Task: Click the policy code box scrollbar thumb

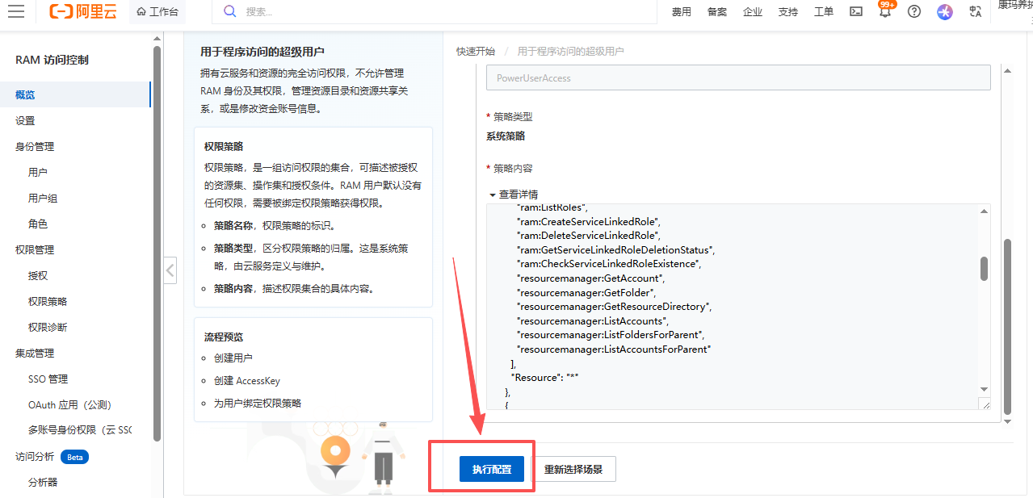Action: click(984, 268)
